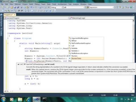Show next overload with down arrow
Screen dimensions: 136x102
[x=25, y=64]
